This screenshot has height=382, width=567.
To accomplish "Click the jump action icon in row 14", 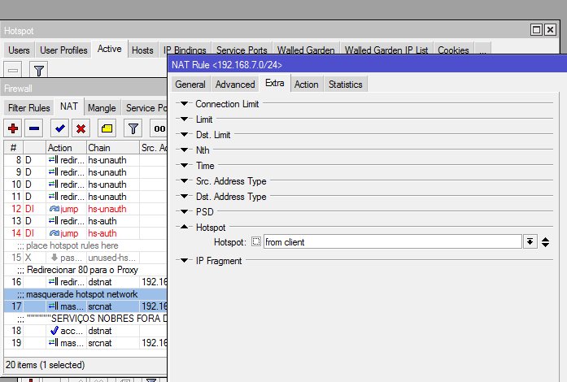I will pyautogui.click(x=55, y=233).
